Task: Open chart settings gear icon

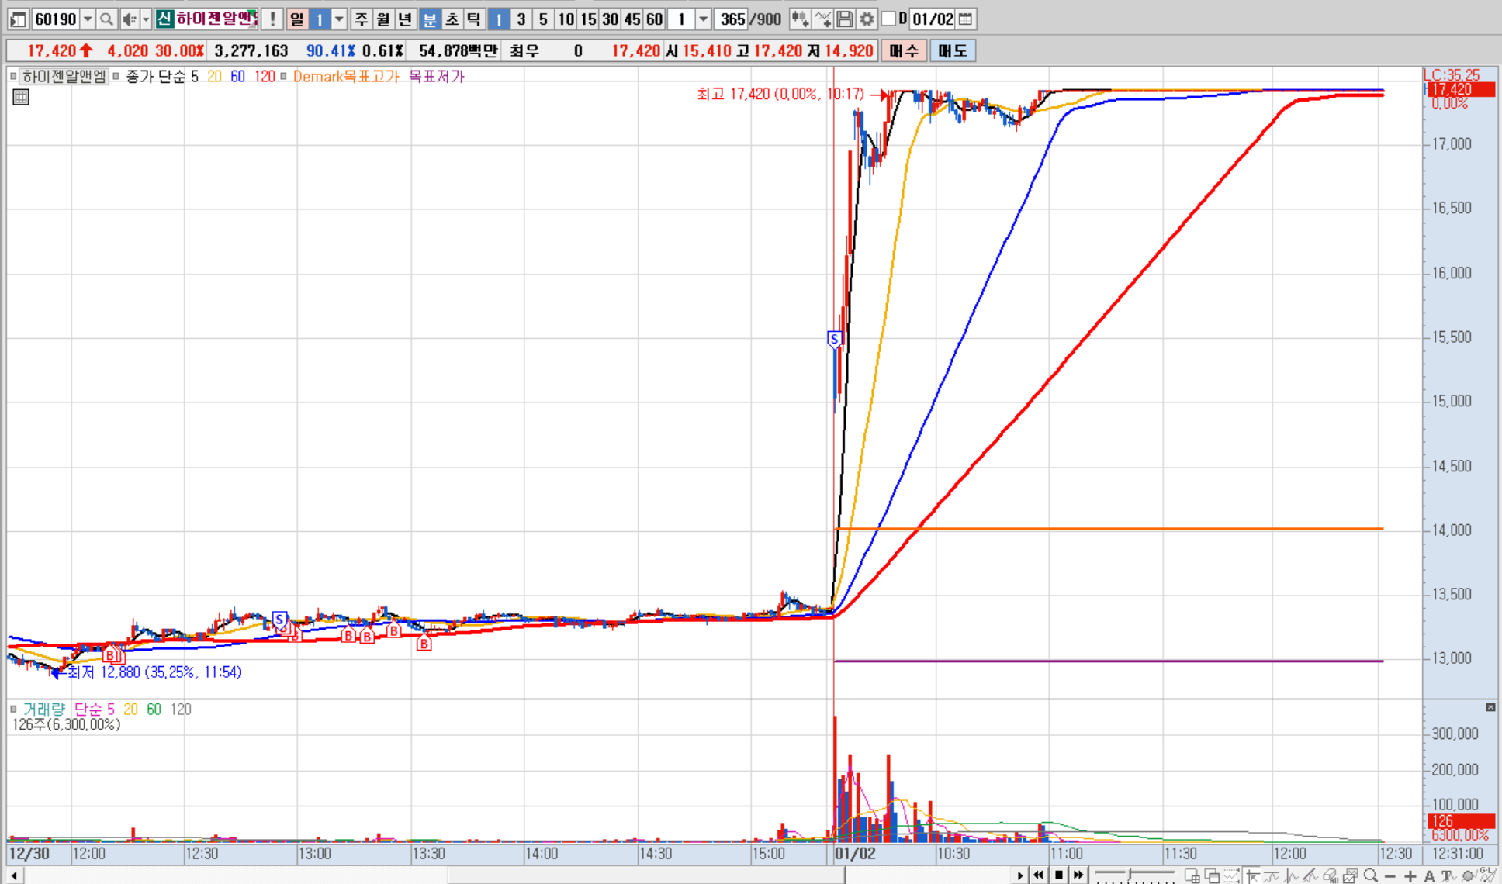Action: point(867,19)
